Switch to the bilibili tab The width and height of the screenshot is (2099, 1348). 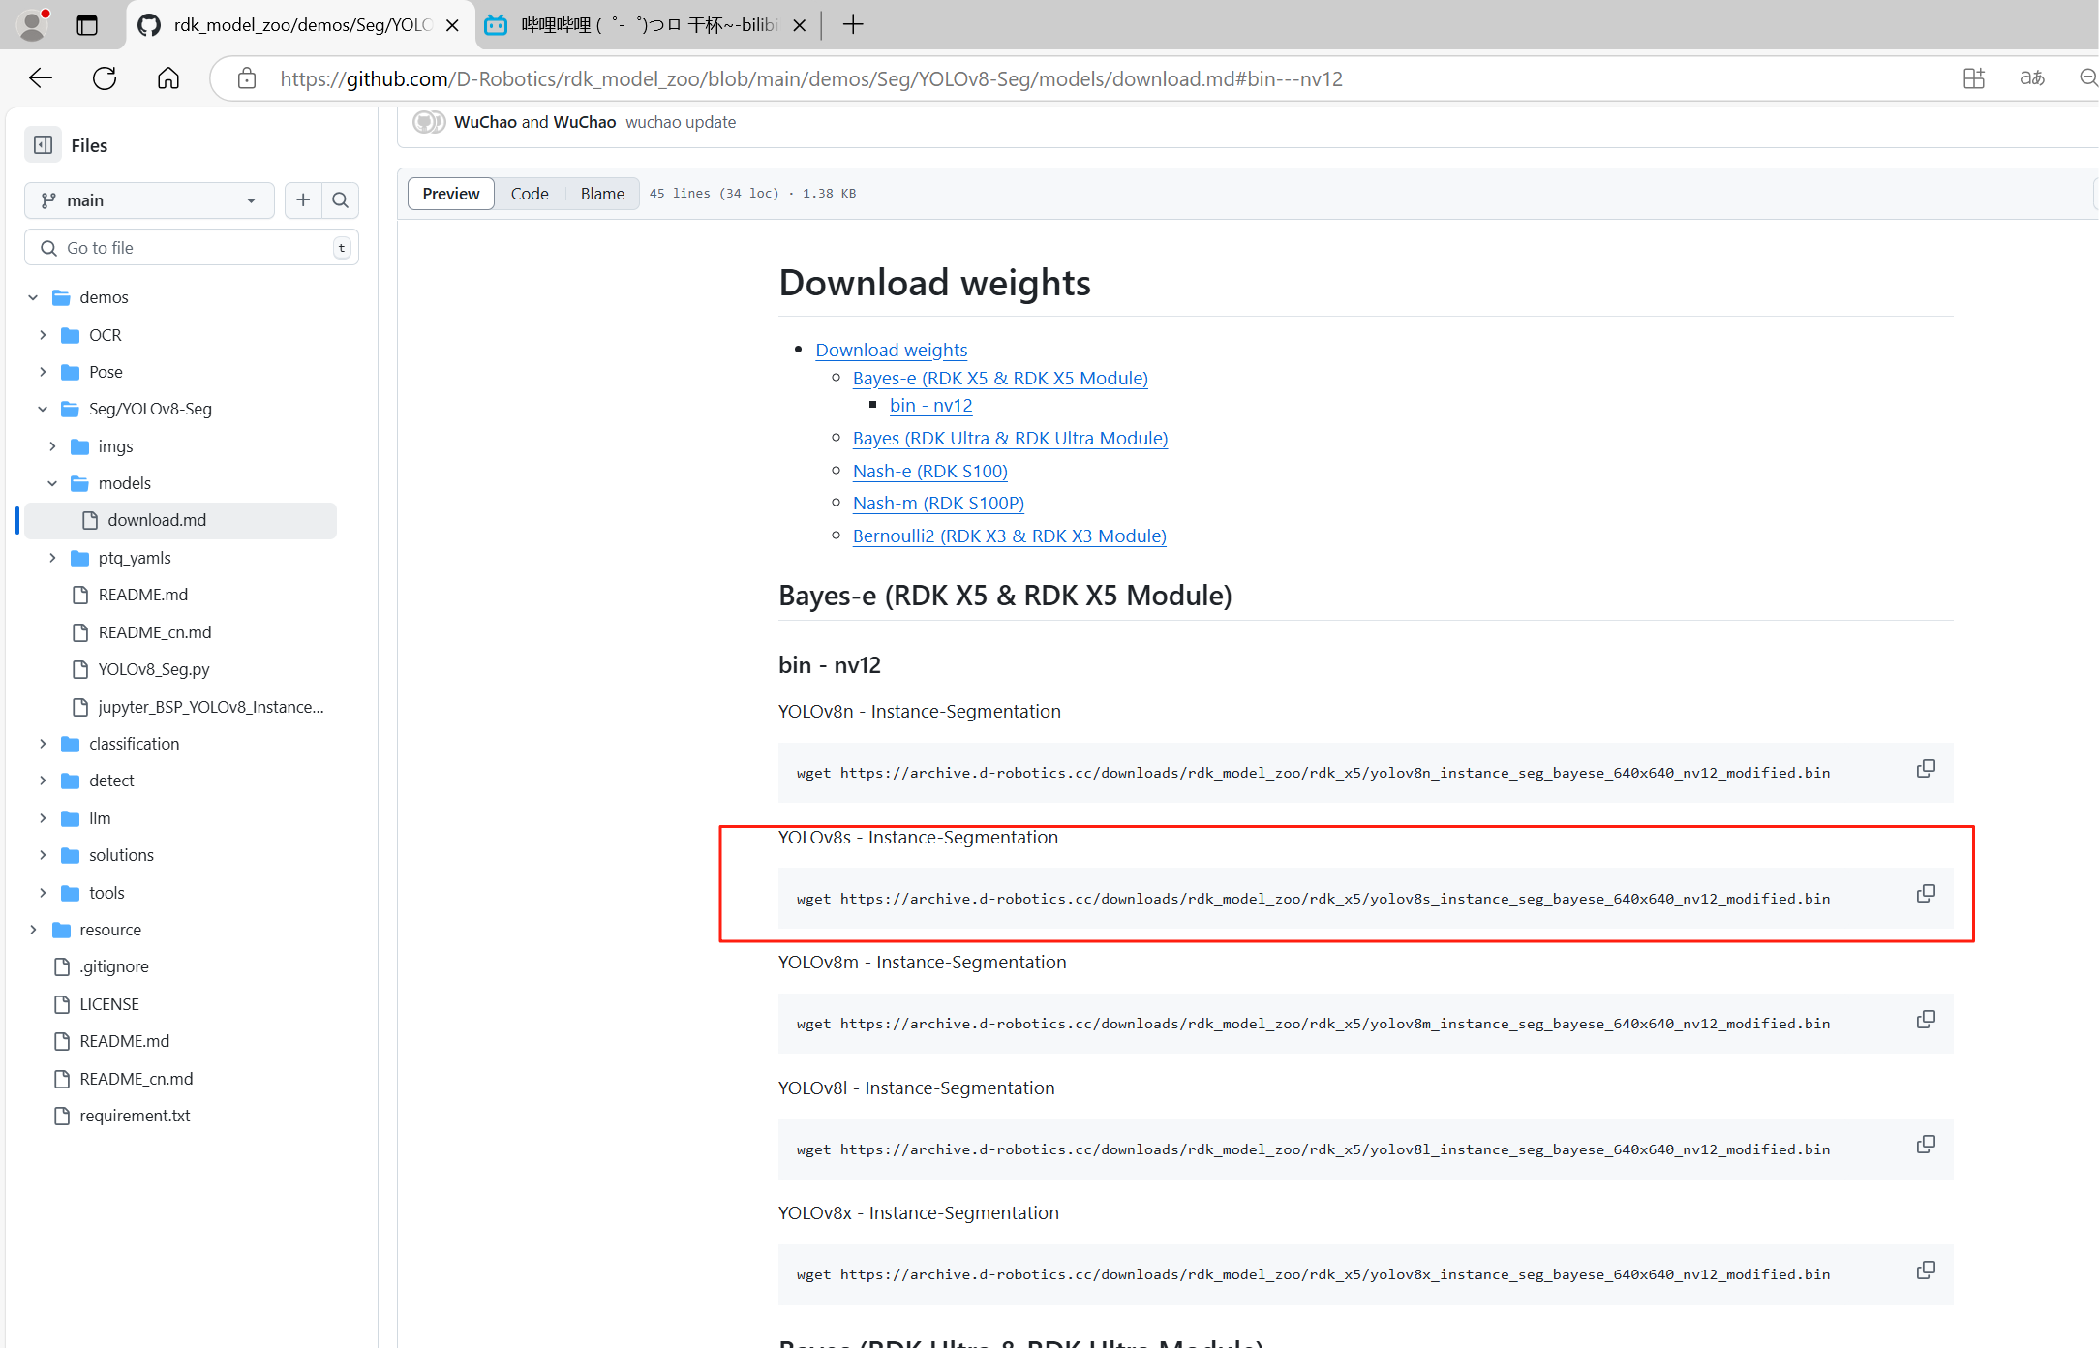[x=647, y=25]
